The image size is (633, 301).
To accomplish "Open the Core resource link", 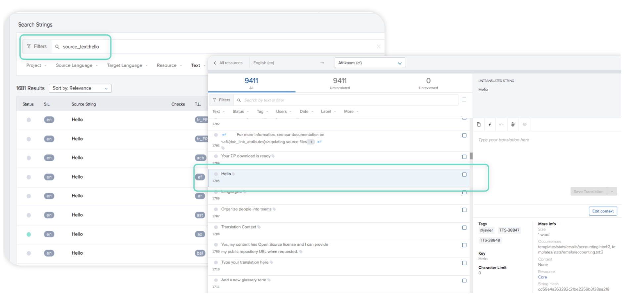I will pos(542,277).
